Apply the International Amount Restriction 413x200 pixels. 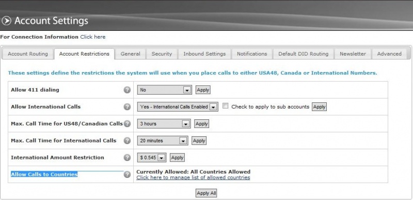[177, 157]
